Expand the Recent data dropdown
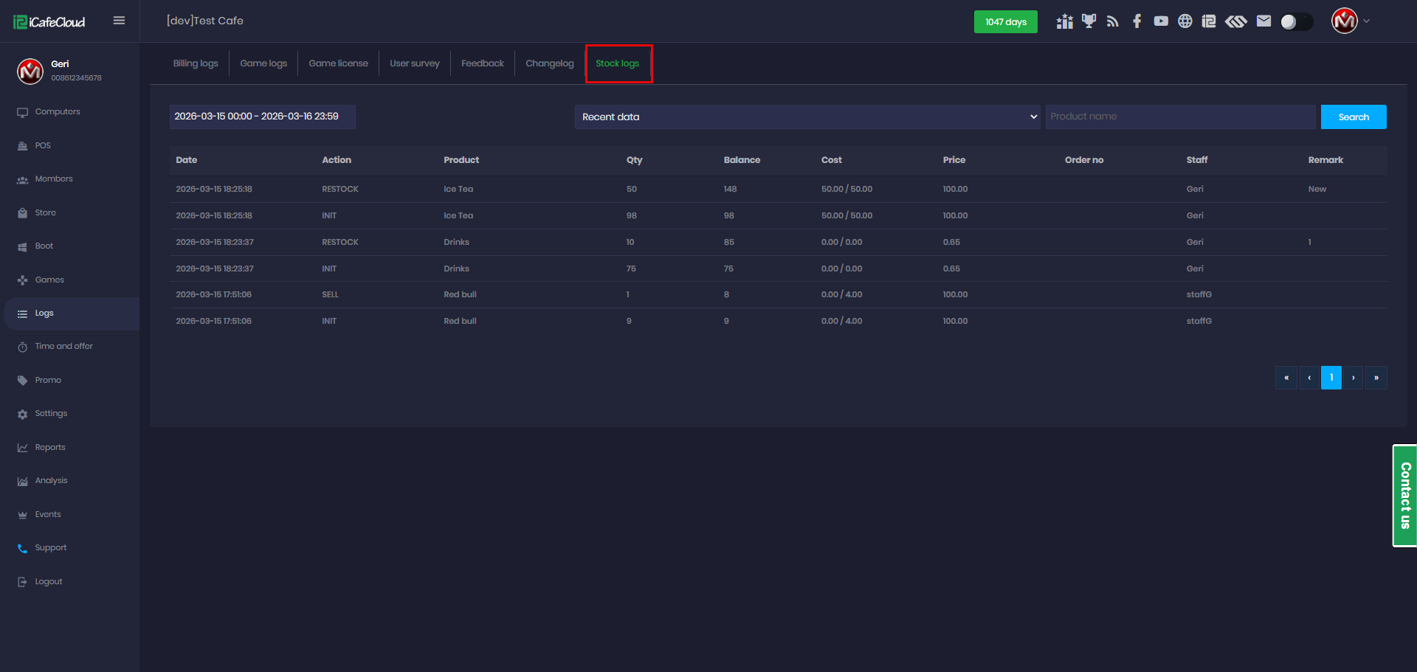The width and height of the screenshot is (1417, 672). [x=807, y=117]
